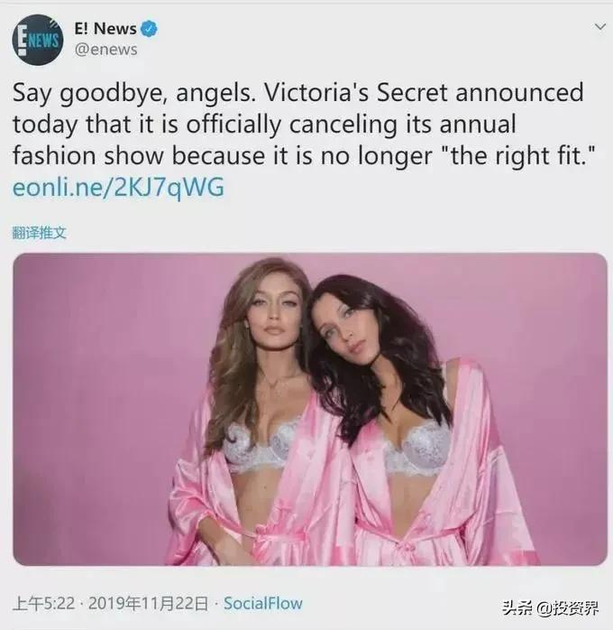Image resolution: width=613 pixels, height=630 pixels.
Task: Click the blue verified badge
Action: [x=150, y=29]
